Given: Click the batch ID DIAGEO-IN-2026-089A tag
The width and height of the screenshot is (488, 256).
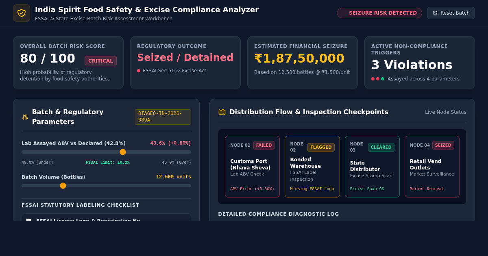Looking at the screenshot, I should pos(163,117).
